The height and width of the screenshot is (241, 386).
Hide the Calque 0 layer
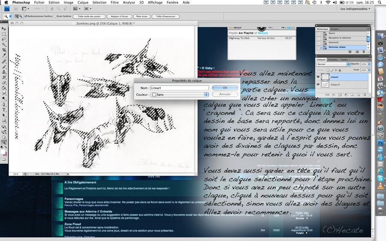pyautogui.click(x=318, y=84)
